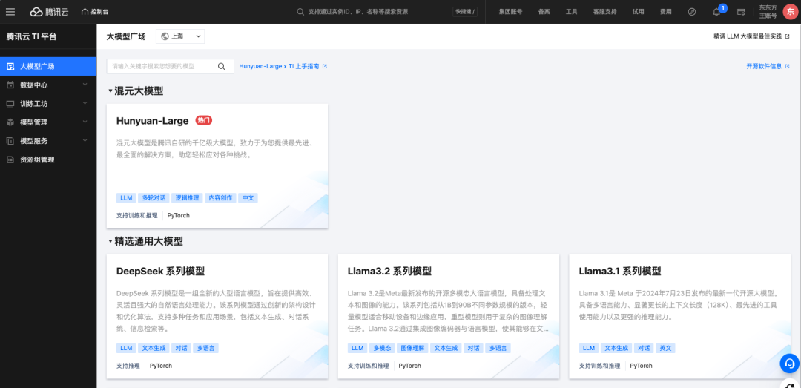This screenshot has width=801, height=388.
Task: Click the 图像理解 tag on Llama3.2 card
Action: tap(412, 348)
